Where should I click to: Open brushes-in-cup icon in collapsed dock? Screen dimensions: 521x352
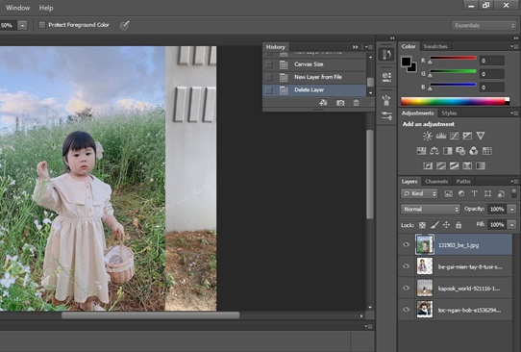386,99
